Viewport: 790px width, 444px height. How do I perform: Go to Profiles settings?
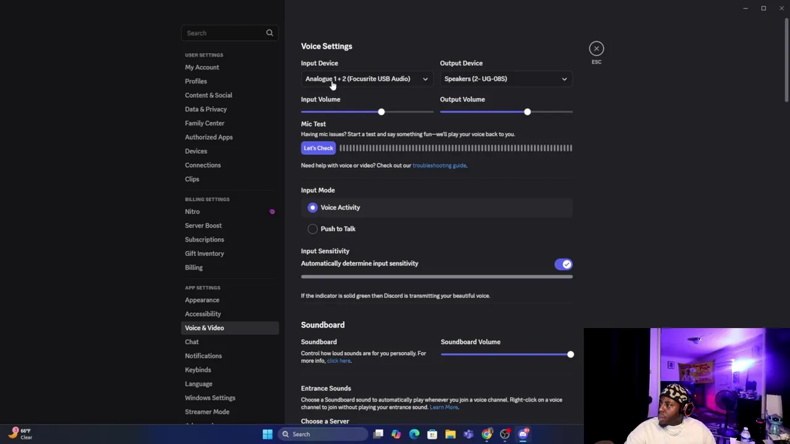(196, 81)
